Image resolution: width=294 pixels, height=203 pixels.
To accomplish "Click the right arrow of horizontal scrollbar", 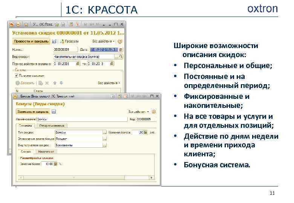I will coord(152,177).
